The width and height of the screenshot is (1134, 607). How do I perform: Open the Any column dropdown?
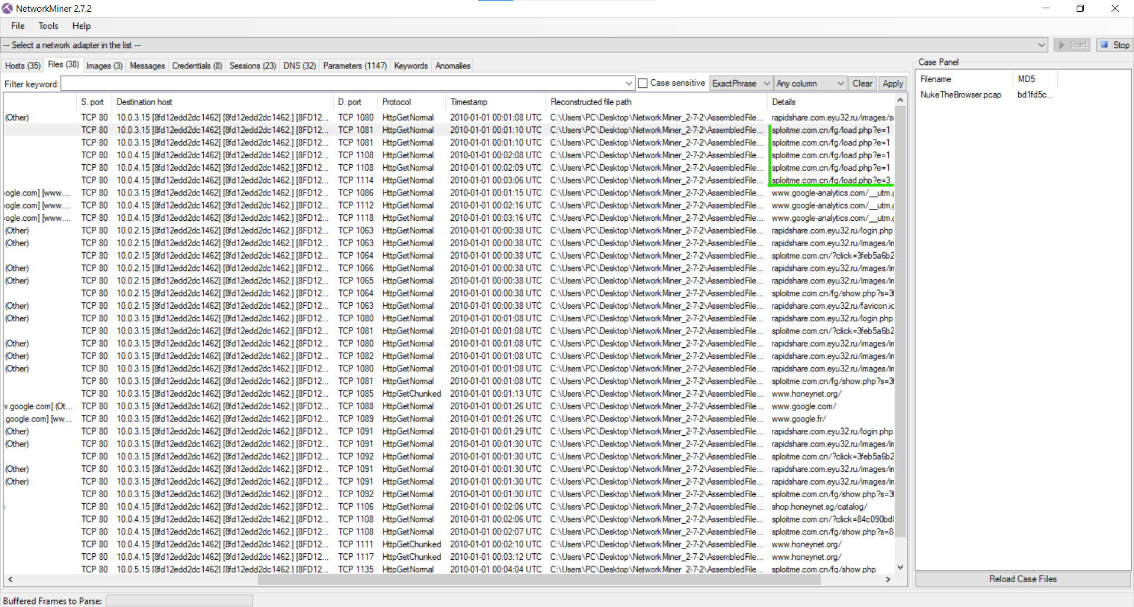(x=810, y=83)
